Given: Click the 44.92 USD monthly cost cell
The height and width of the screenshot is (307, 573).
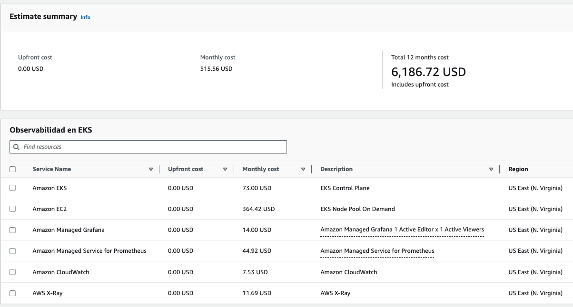Looking at the screenshot, I should coord(257,251).
